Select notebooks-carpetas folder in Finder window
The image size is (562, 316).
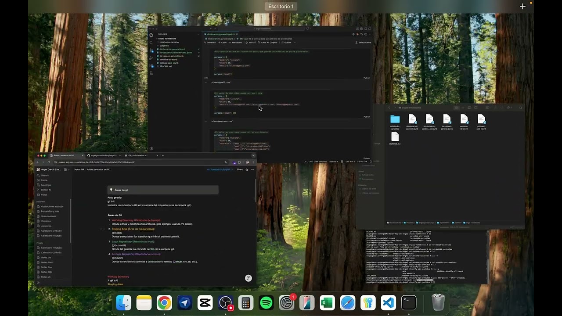395,122
